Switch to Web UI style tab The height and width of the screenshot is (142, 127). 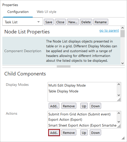[46, 12]
